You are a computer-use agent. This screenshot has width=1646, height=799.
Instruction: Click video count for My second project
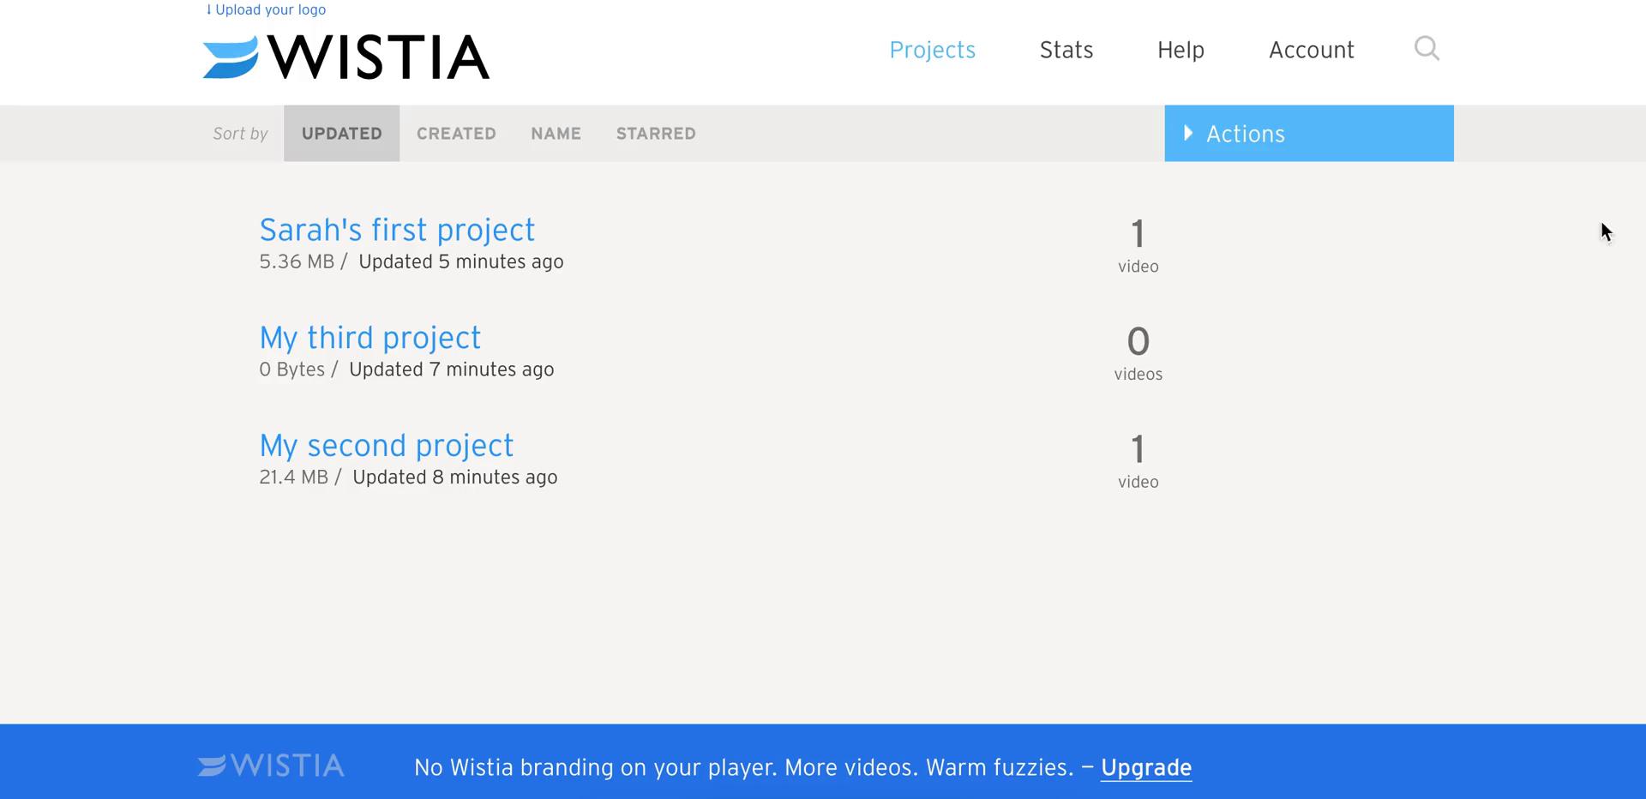click(1138, 461)
